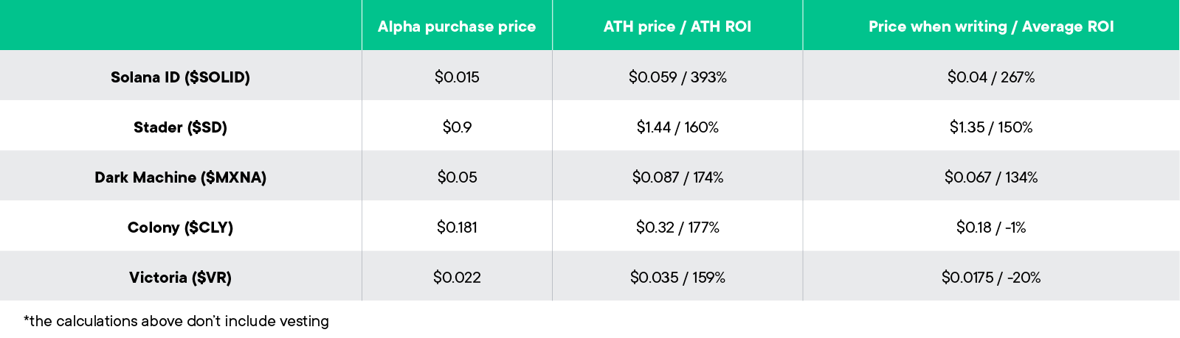Screen dimensions: 1180x338
Task: Click the $0.181 purchase price cell
Action: coord(457,227)
